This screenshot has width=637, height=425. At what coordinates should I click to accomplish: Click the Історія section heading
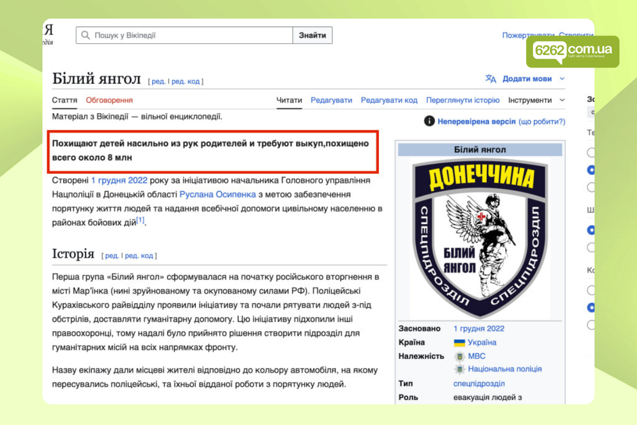coord(73,253)
